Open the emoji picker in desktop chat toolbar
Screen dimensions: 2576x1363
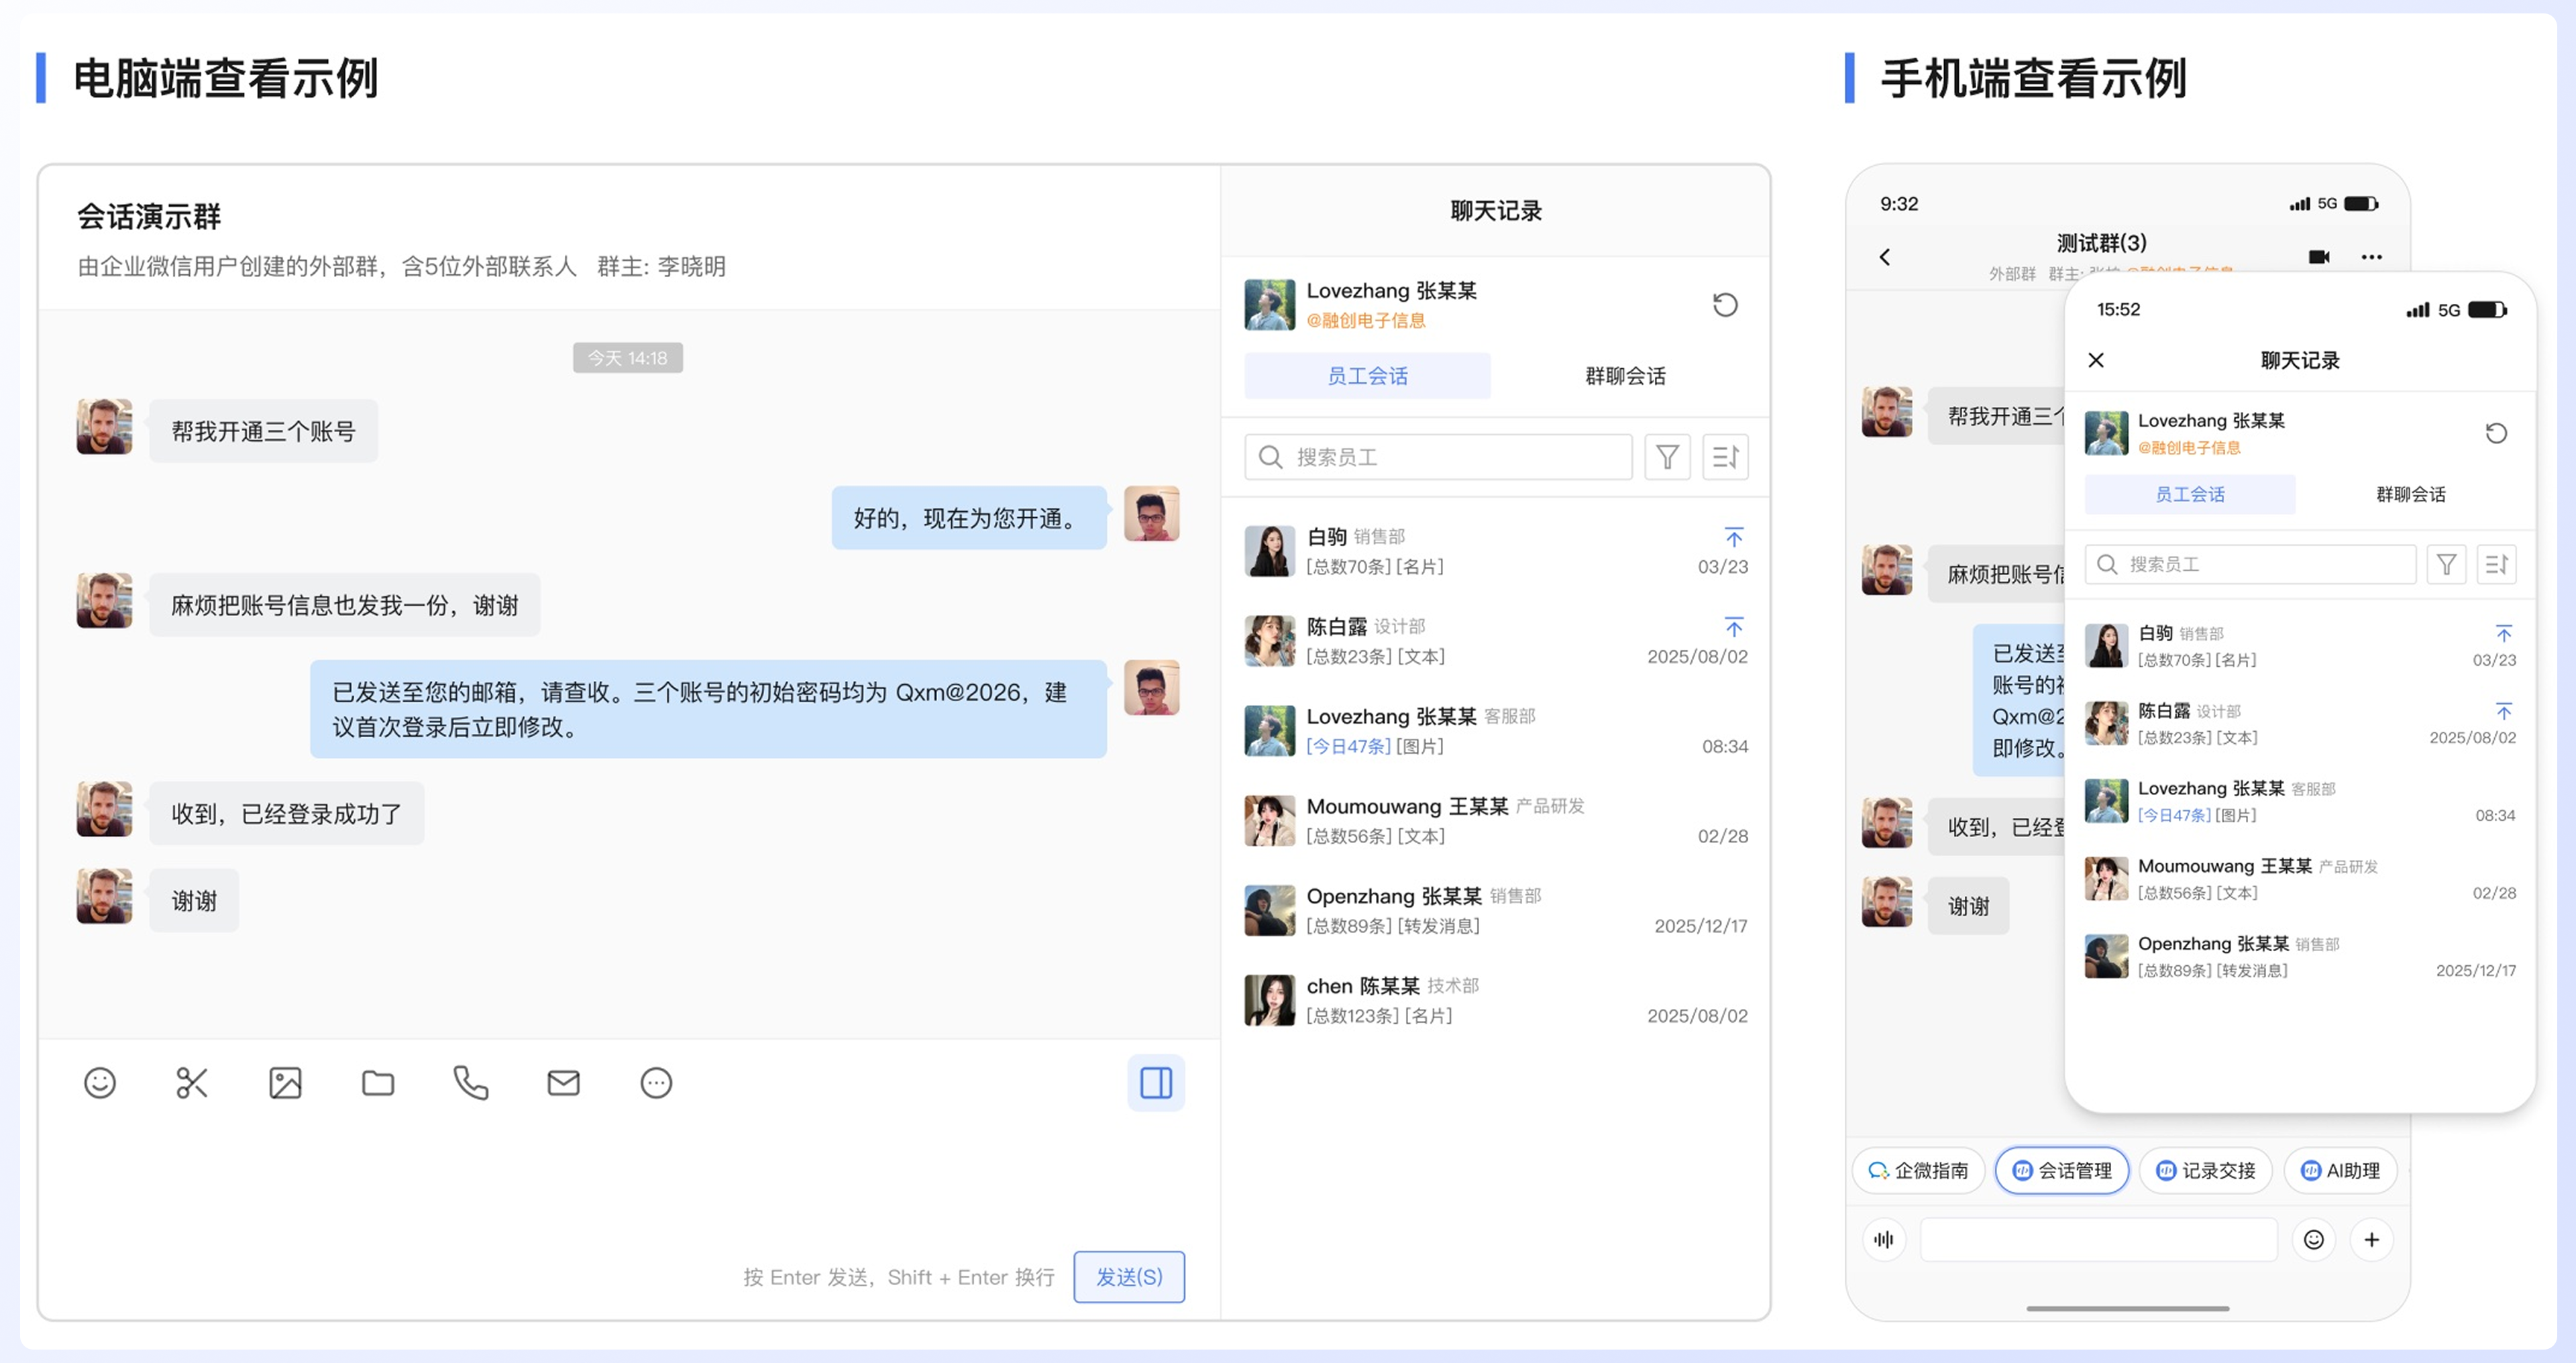coord(100,1083)
